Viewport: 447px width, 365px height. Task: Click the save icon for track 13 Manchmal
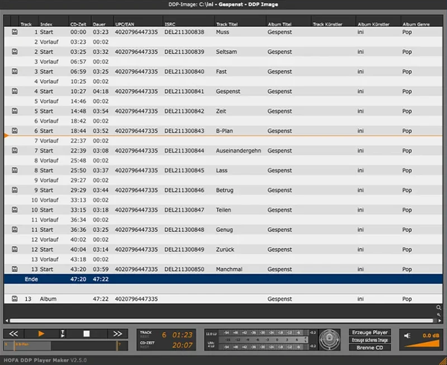tap(15, 269)
